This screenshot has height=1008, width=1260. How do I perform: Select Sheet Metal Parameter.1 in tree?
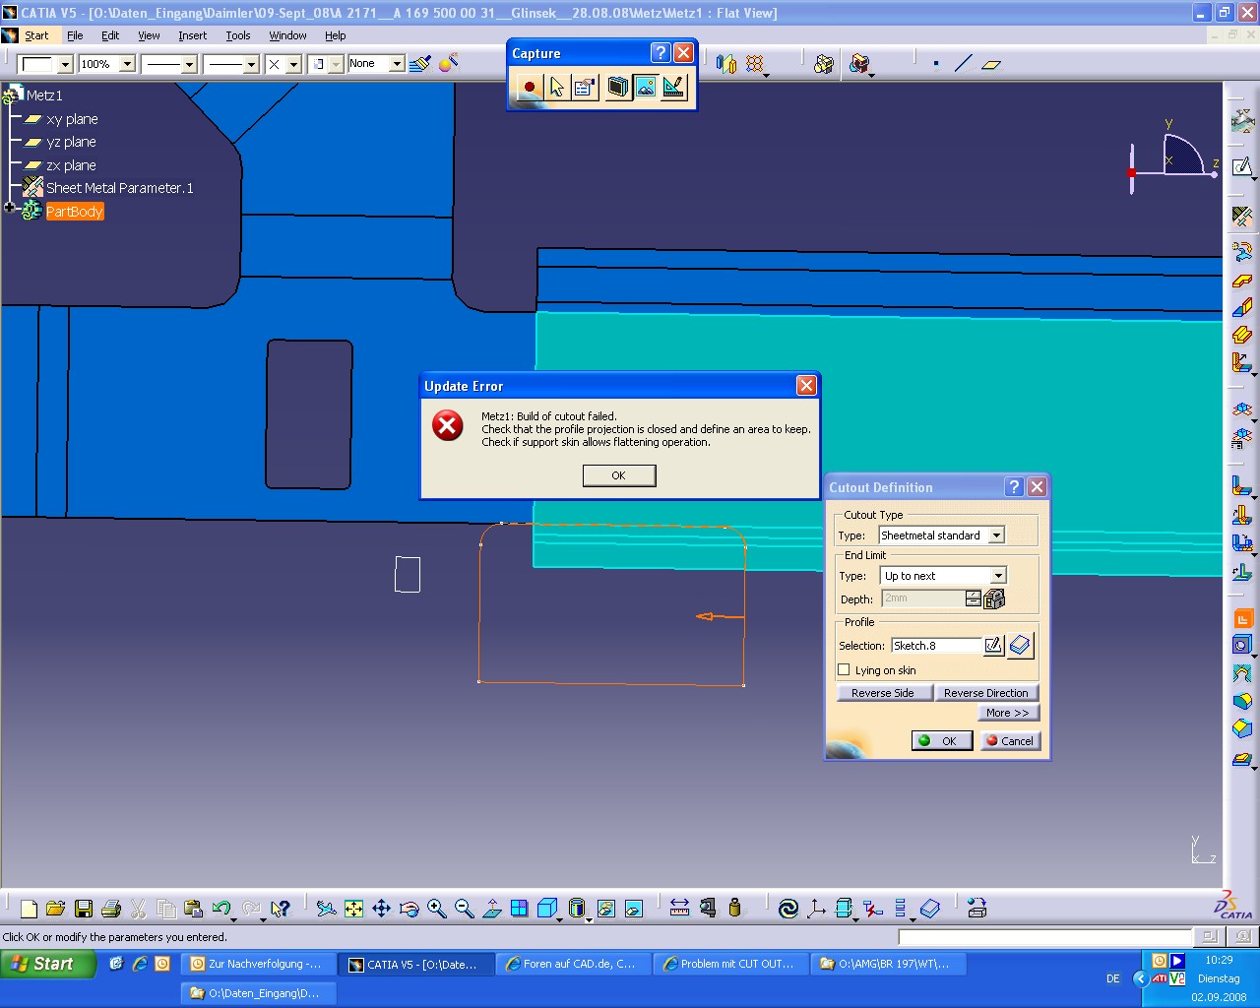tap(119, 188)
